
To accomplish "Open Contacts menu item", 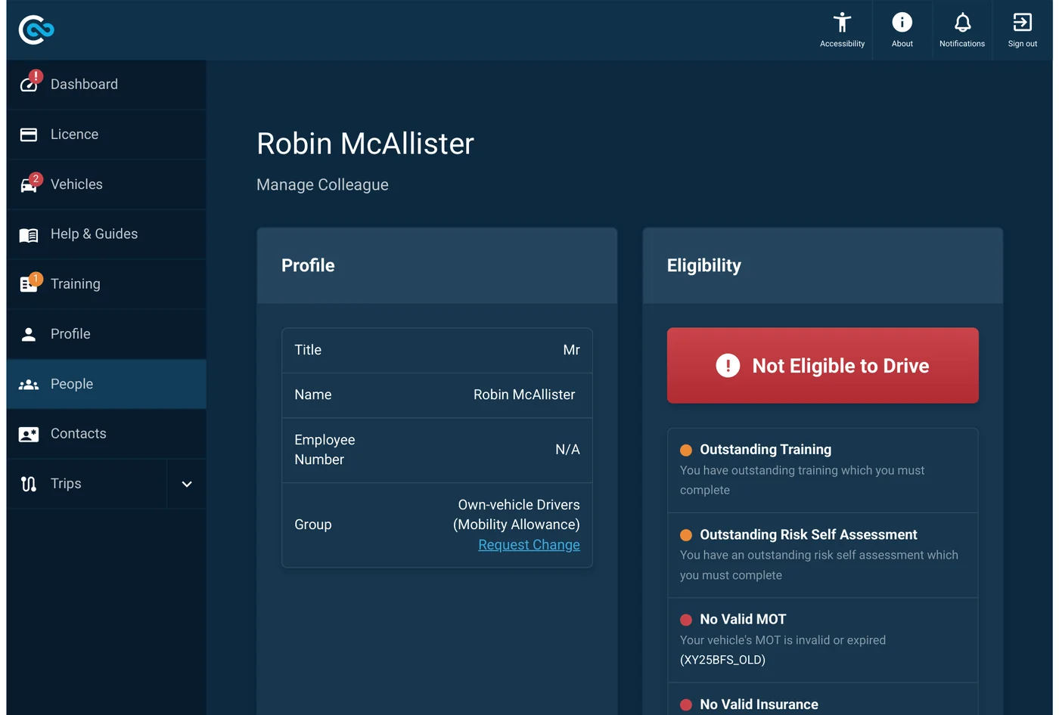I will pos(106,434).
